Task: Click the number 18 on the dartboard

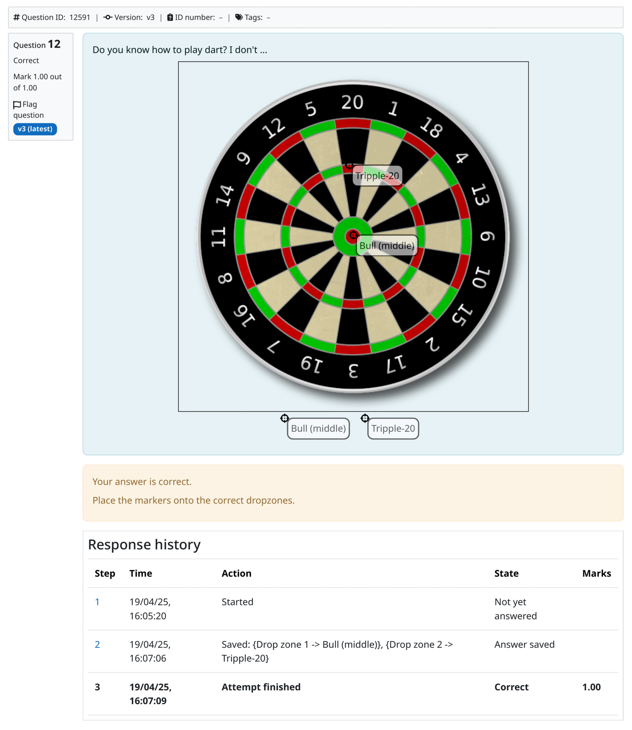Action: pos(431,127)
